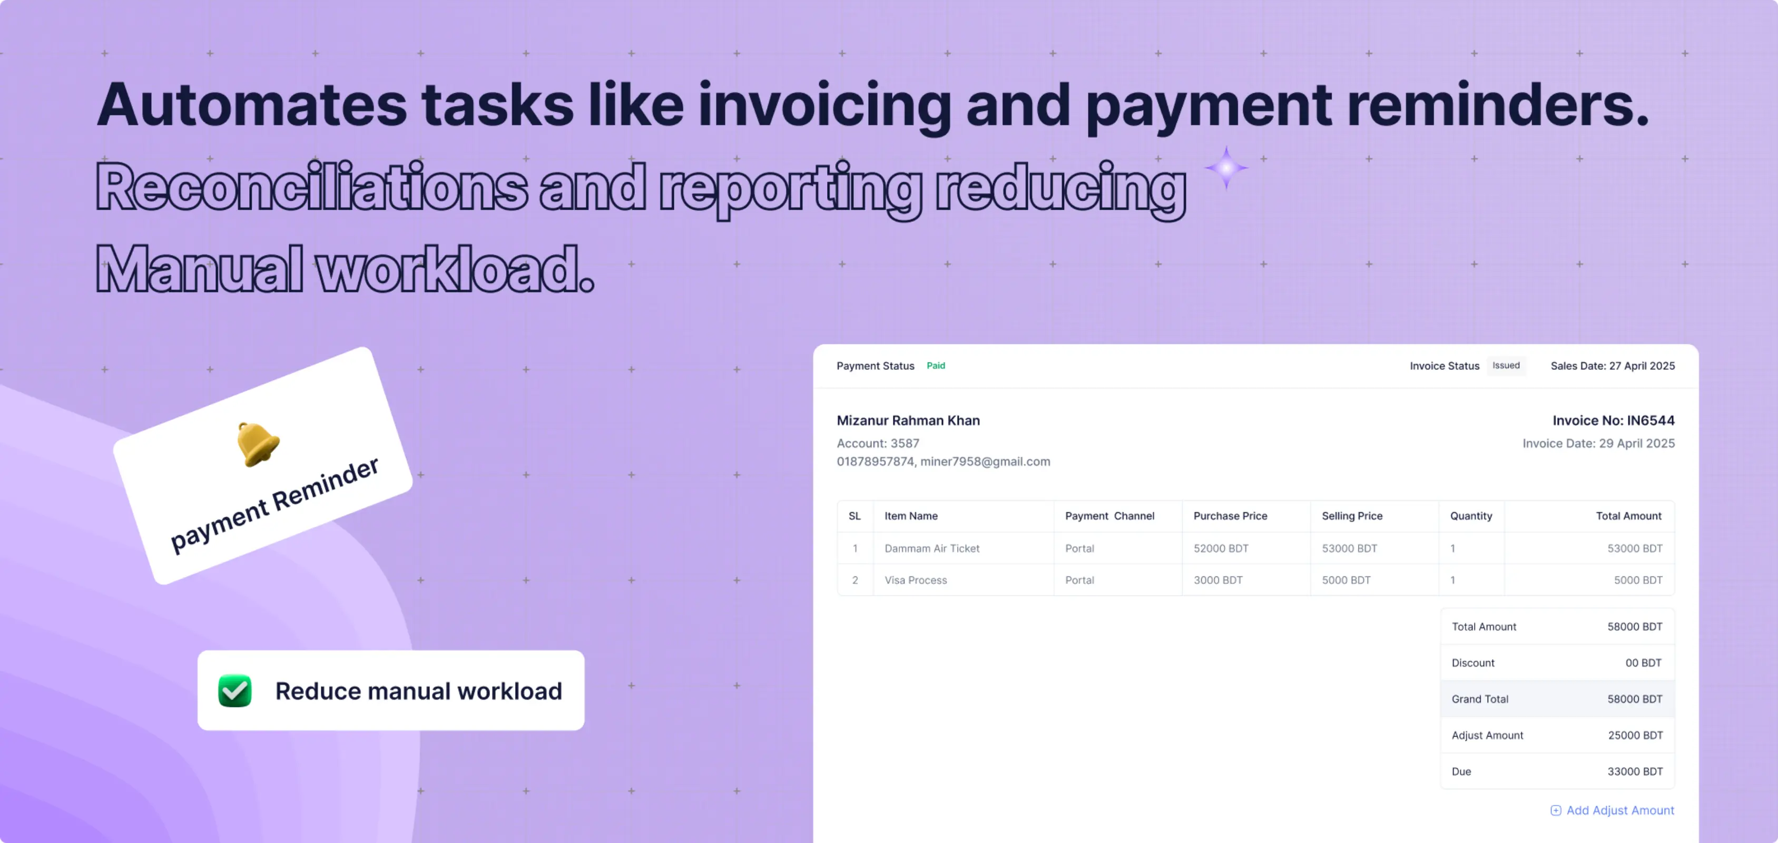1778x843 pixels.
Task: Click the Quantity column header
Action: point(1471,516)
